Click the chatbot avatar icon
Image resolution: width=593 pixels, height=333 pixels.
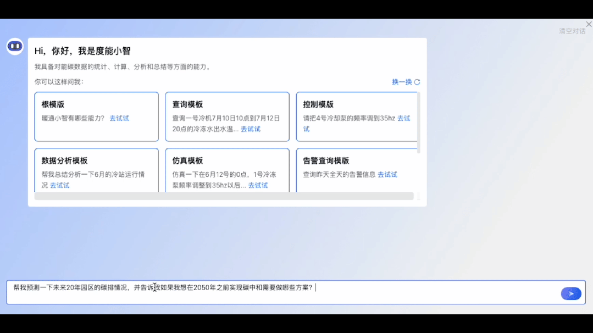point(15,46)
